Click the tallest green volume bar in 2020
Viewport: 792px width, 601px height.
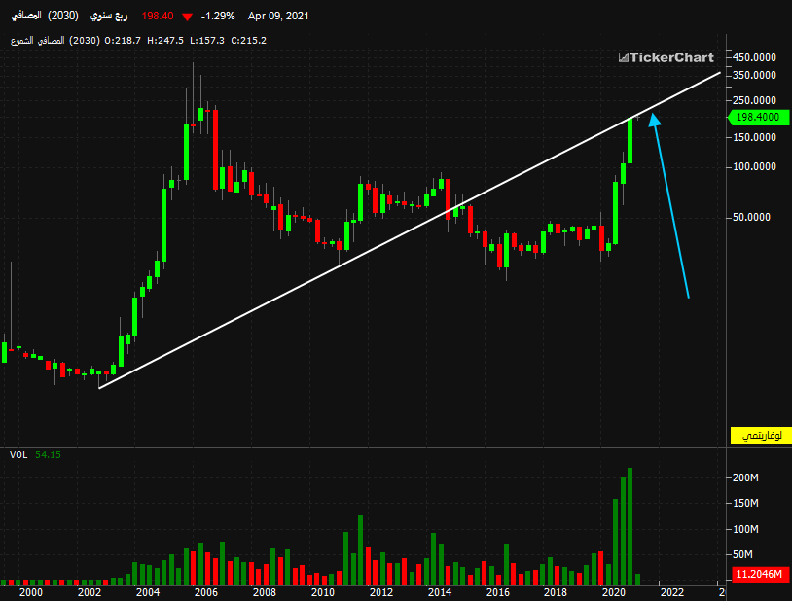coord(630,526)
